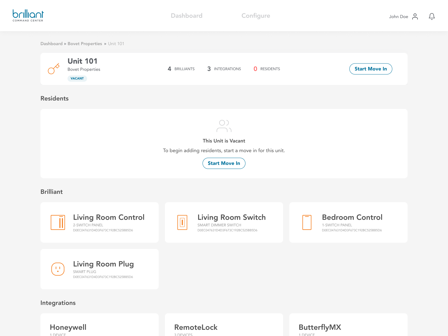Screen dimensions: 448x336
Task: Open the notifications bell
Action: (432, 16)
